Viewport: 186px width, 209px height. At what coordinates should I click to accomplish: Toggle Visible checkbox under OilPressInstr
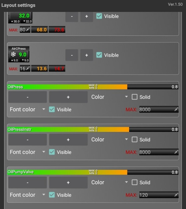click(x=52, y=152)
